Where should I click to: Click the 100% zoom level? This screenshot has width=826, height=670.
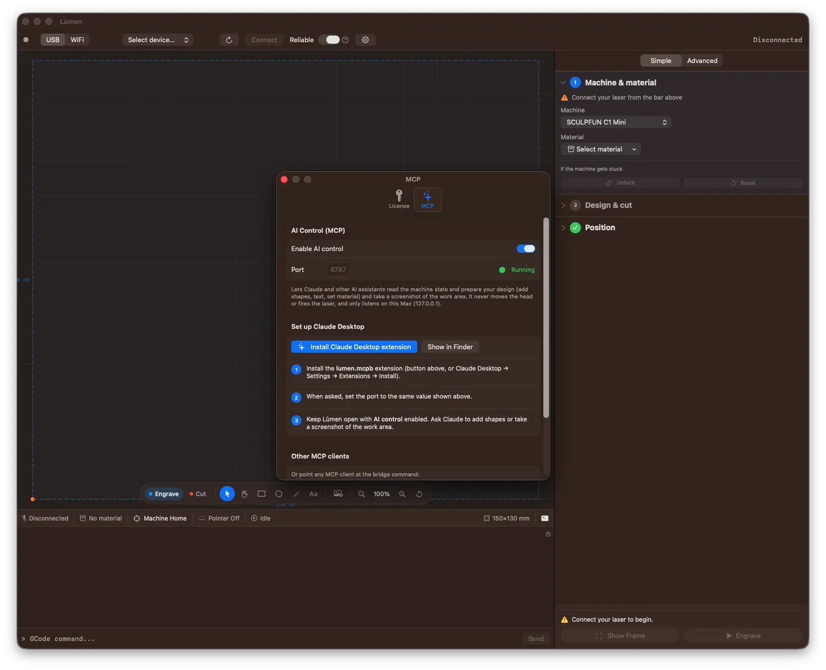coord(382,494)
